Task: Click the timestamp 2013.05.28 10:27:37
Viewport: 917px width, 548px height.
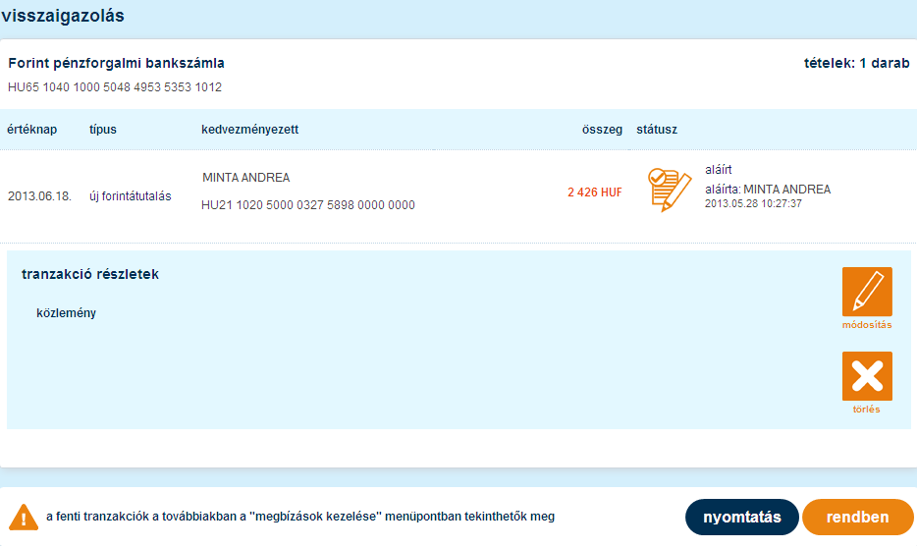Action: [753, 203]
